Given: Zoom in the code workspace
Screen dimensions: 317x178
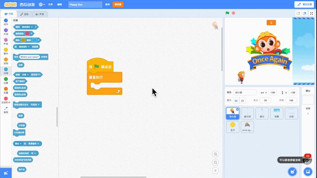Looking at the screenshot, I should tap(215, 154).
